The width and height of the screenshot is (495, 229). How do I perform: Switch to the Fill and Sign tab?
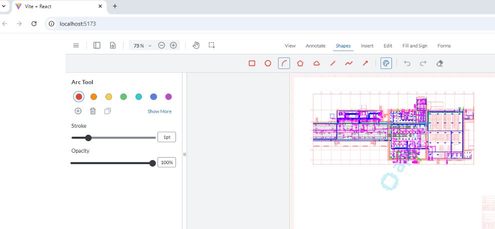click(415, 46)
